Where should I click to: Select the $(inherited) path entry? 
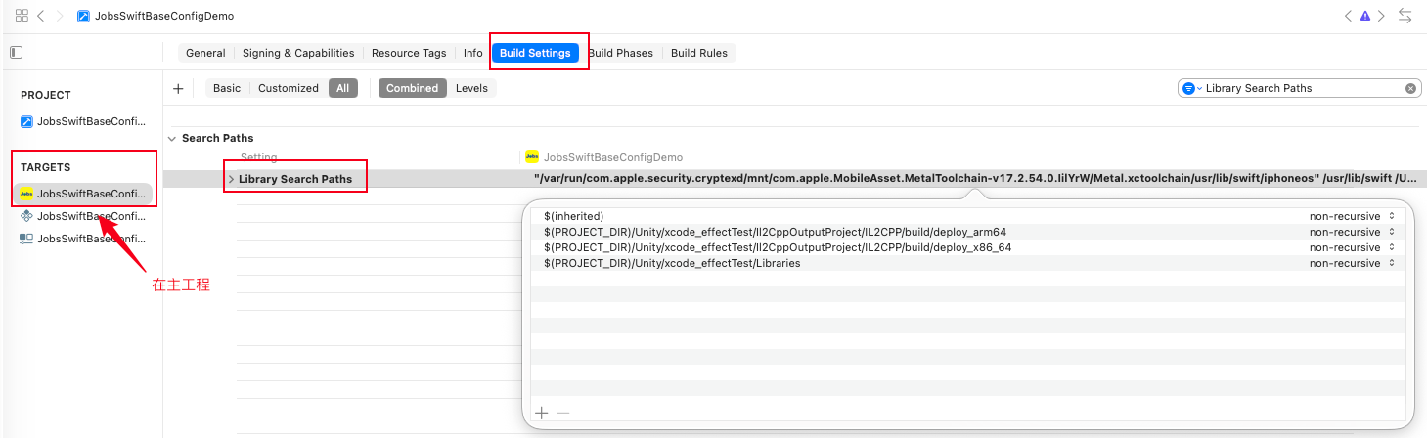tap(574, 216)
